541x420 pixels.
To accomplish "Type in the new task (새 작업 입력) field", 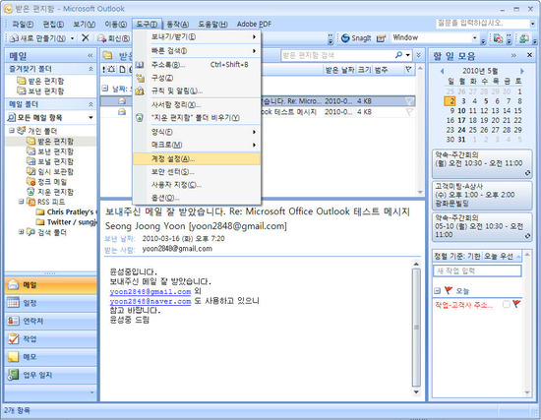I will (477, 270).
